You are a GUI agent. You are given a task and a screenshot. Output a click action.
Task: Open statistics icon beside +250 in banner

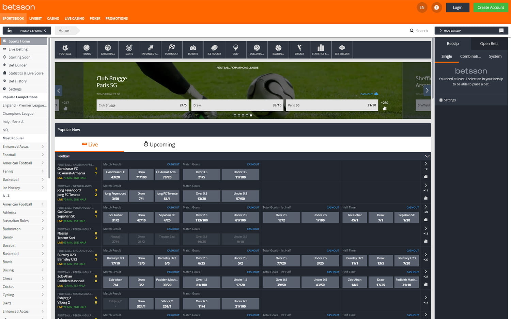[x=385, y=108]
